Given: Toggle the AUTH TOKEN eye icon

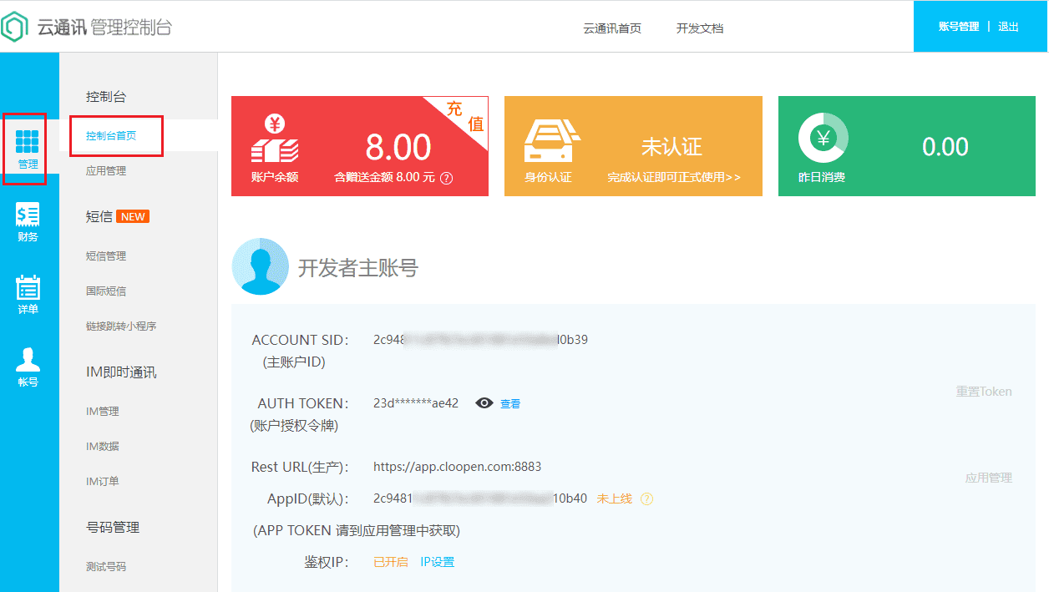Looking at the screenshot, I should click(484, 403).
